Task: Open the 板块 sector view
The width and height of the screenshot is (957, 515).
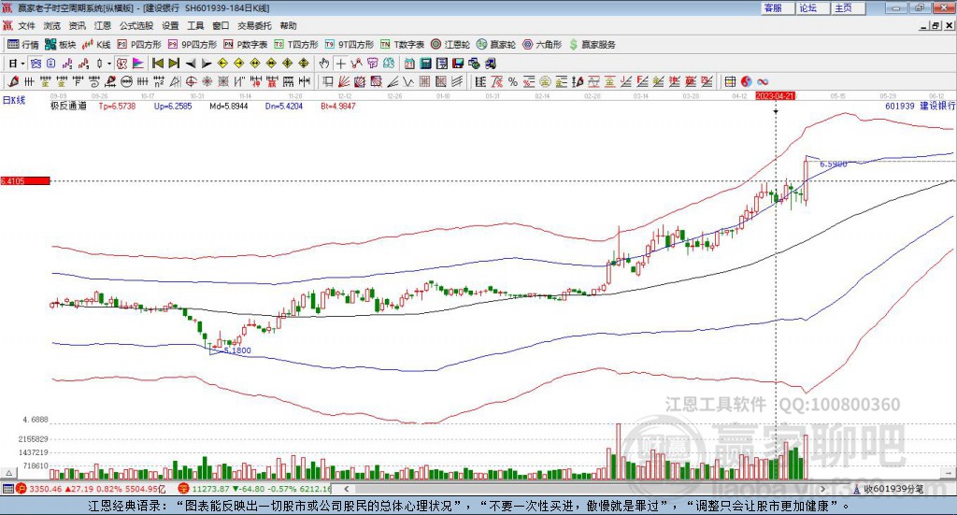Action: click(x=61, y=44)
